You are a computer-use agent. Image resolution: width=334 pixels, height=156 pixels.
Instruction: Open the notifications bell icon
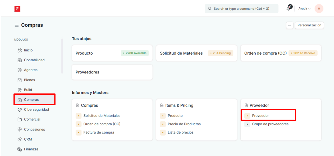(x=288, y=8)
